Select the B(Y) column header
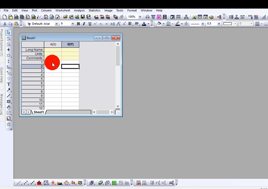Viewport: 268px width, 189px height. pos(70,44)
